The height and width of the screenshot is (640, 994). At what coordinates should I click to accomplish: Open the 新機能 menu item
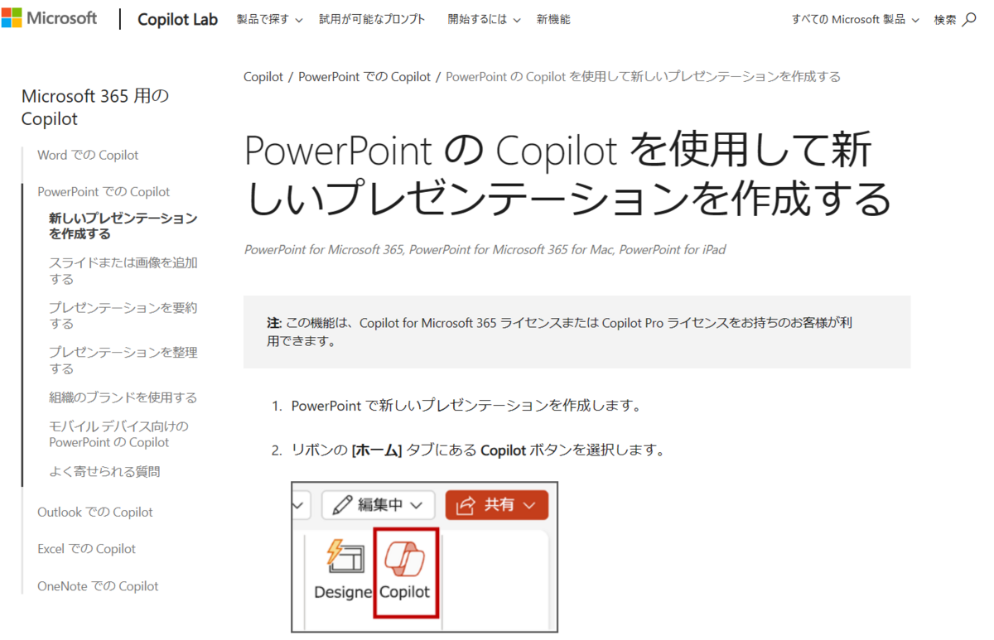click(x=553, y=19)
